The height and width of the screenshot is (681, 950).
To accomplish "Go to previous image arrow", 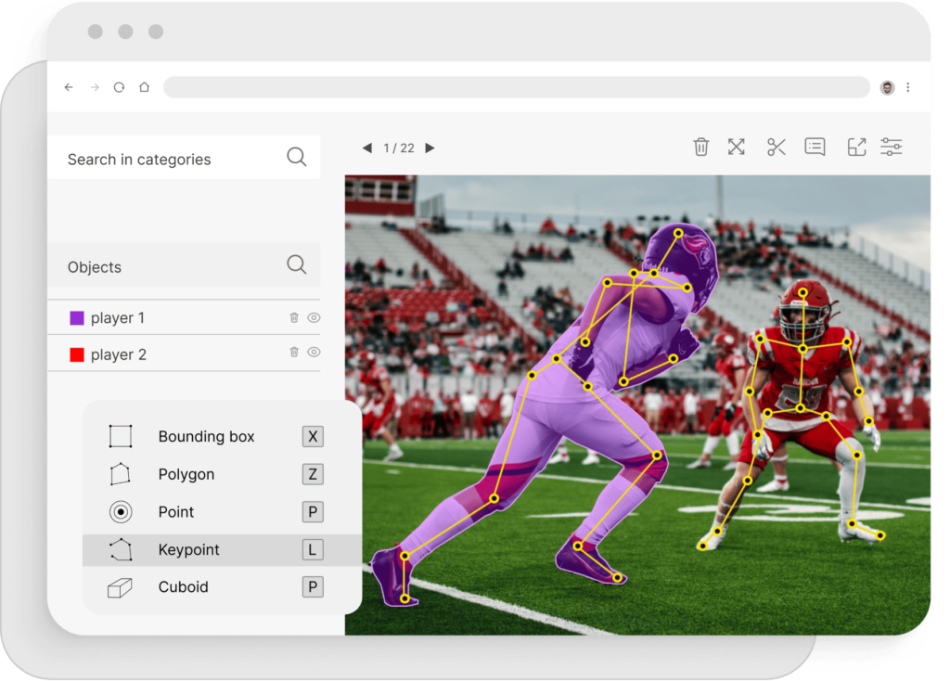I will 367,148.
